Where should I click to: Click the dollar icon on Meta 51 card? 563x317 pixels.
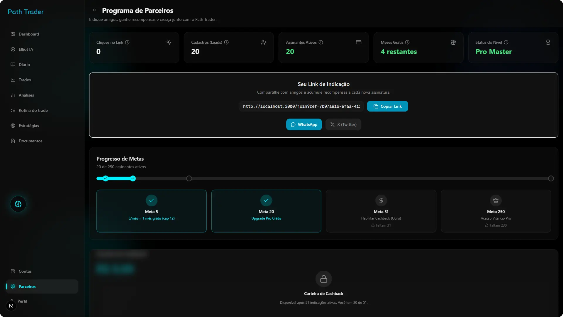coord(381,200)
